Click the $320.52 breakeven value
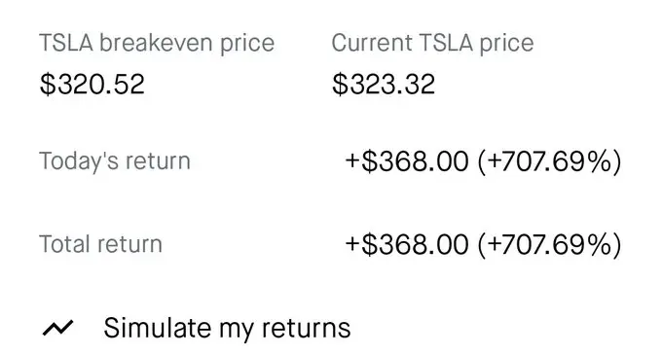 point(92,84)
